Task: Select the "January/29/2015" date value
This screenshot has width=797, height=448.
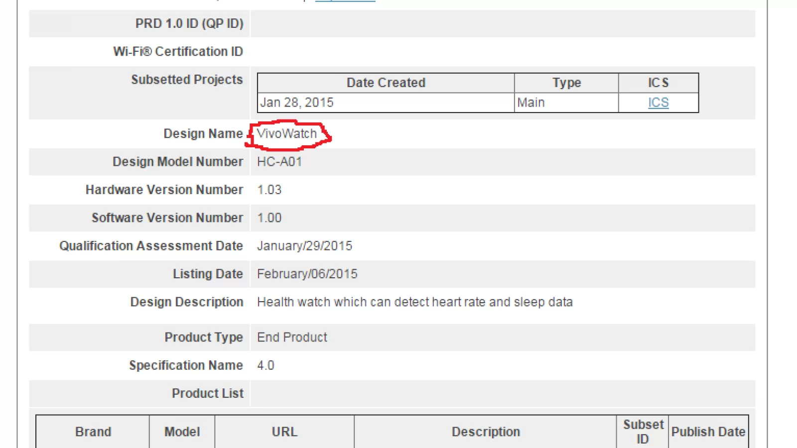Action: (305, 246)
